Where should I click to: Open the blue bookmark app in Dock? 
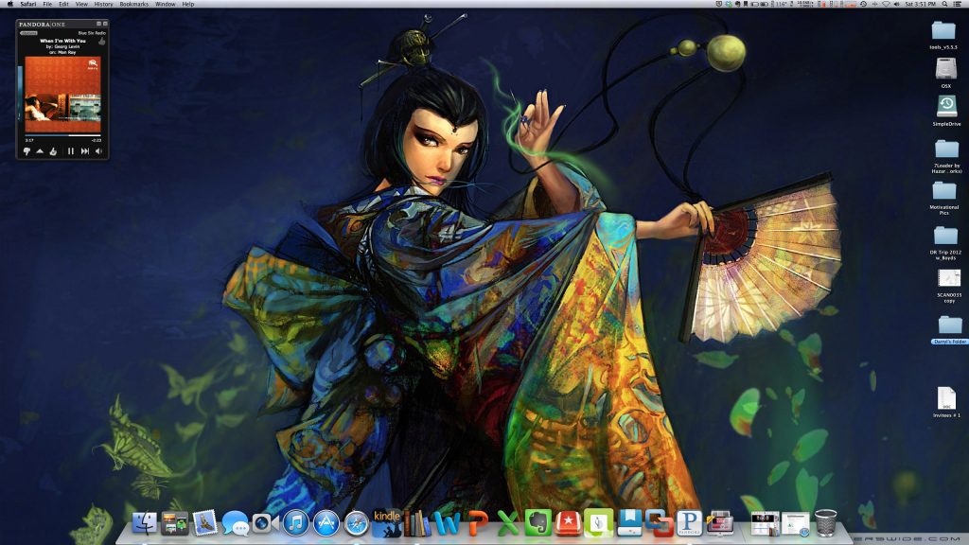click(629, 523)
